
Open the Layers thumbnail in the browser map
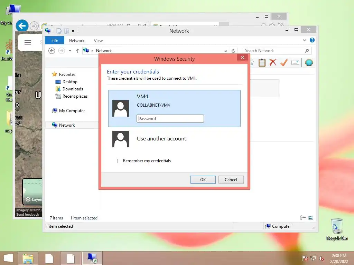(32, 192)
